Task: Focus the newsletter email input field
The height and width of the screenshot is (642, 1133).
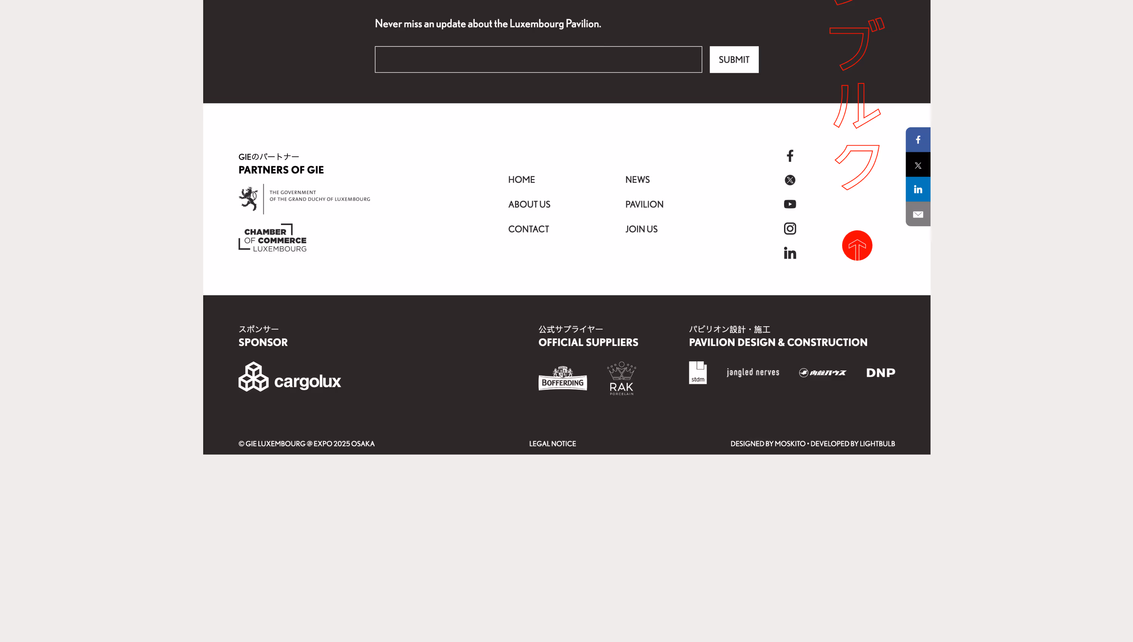Action: pyautogui.click(x=538, y=60)
